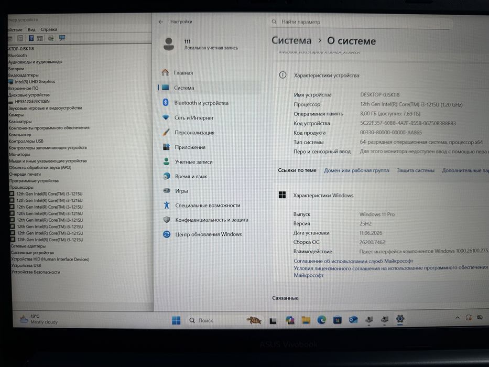Select Система in Settings sidebar

pyautogui.click(x=209, y=88)
